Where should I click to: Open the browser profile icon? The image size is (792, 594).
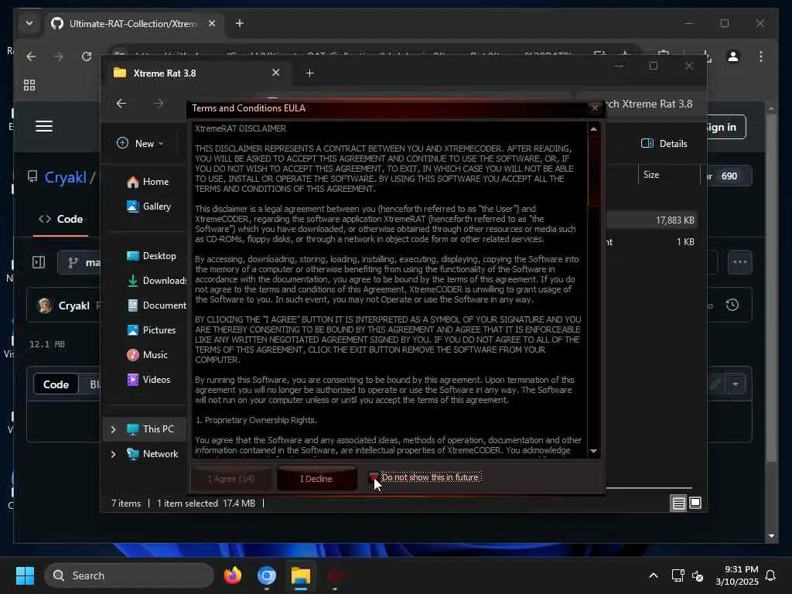click(733, 56)
